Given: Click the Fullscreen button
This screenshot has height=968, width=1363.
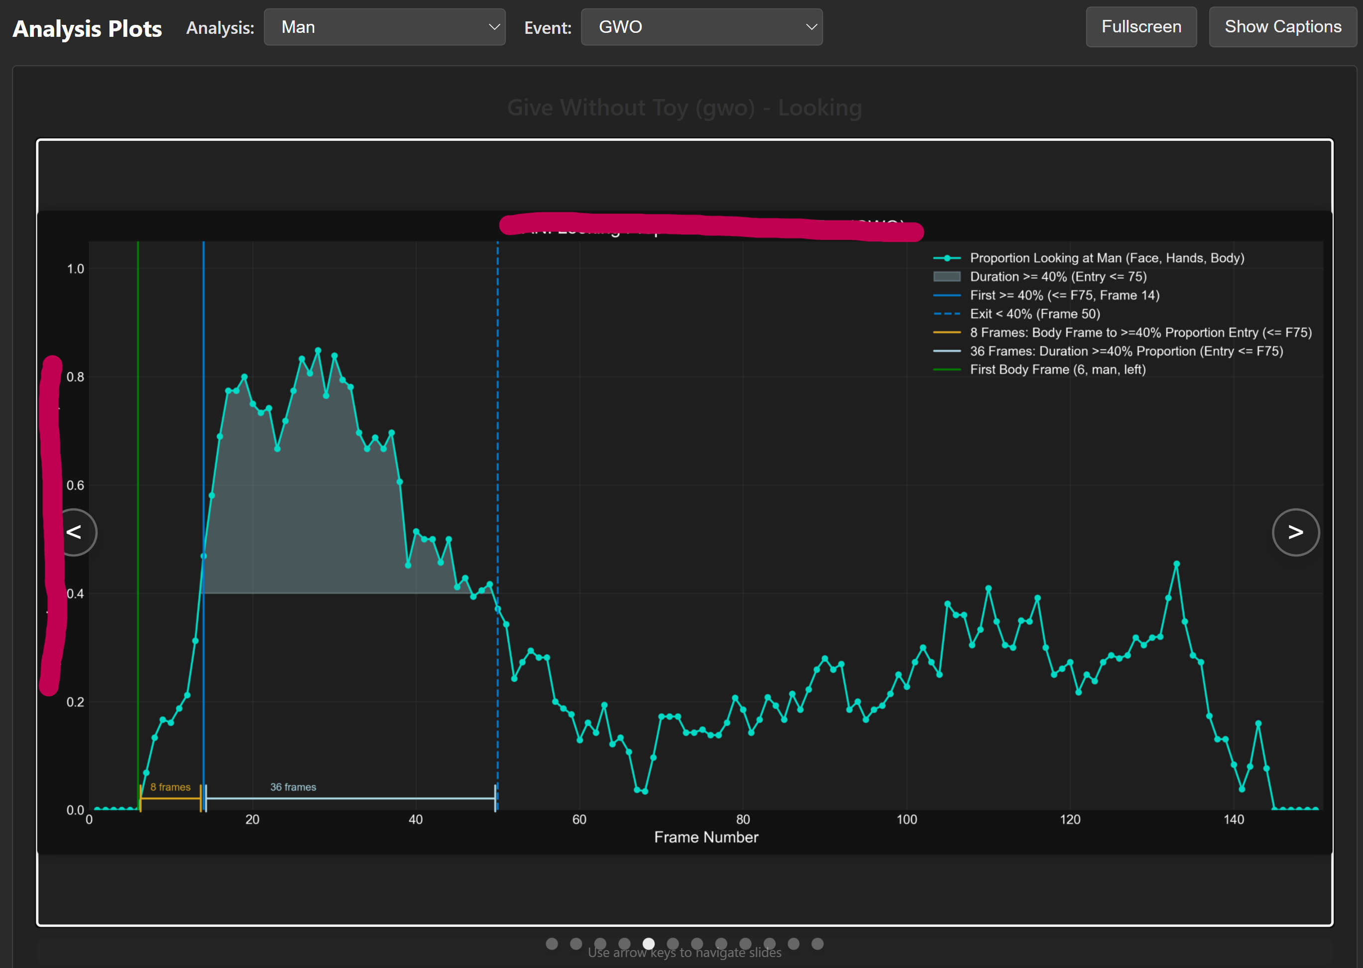Looking at the screenshot, I should (x=1141, y=27).
